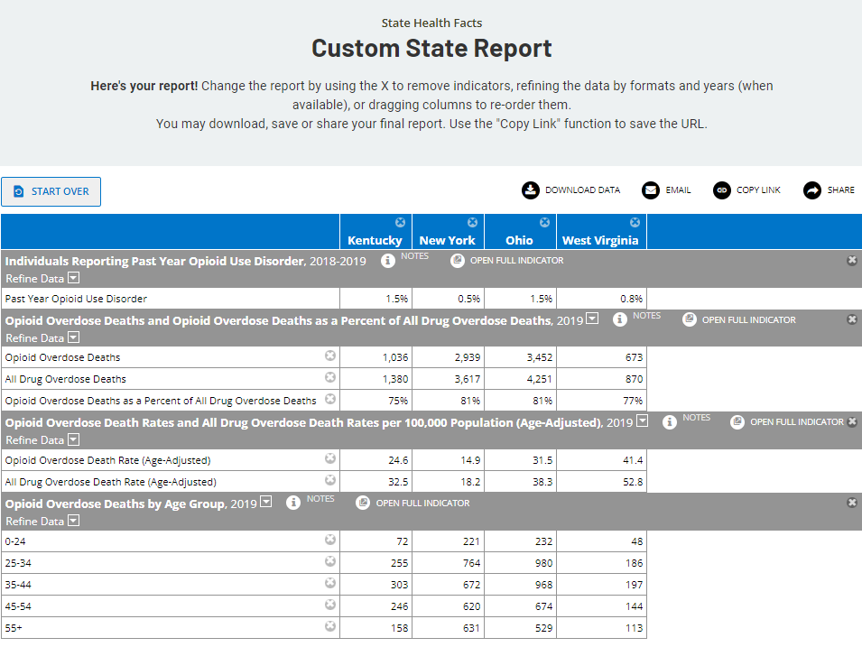Open year dropdown for Overdose Death Rates section
862x647 pixels.
point(643,421)
